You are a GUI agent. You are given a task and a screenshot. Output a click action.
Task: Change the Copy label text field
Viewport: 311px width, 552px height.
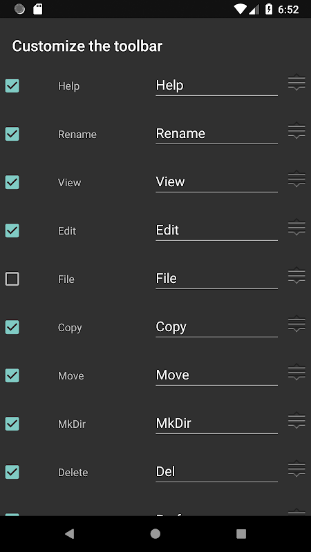point(216,327)
